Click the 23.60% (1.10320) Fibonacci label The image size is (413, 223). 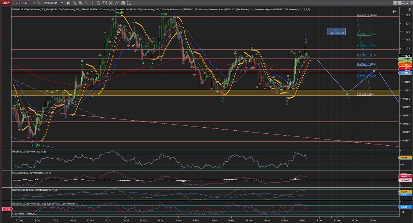pos(366,75)
